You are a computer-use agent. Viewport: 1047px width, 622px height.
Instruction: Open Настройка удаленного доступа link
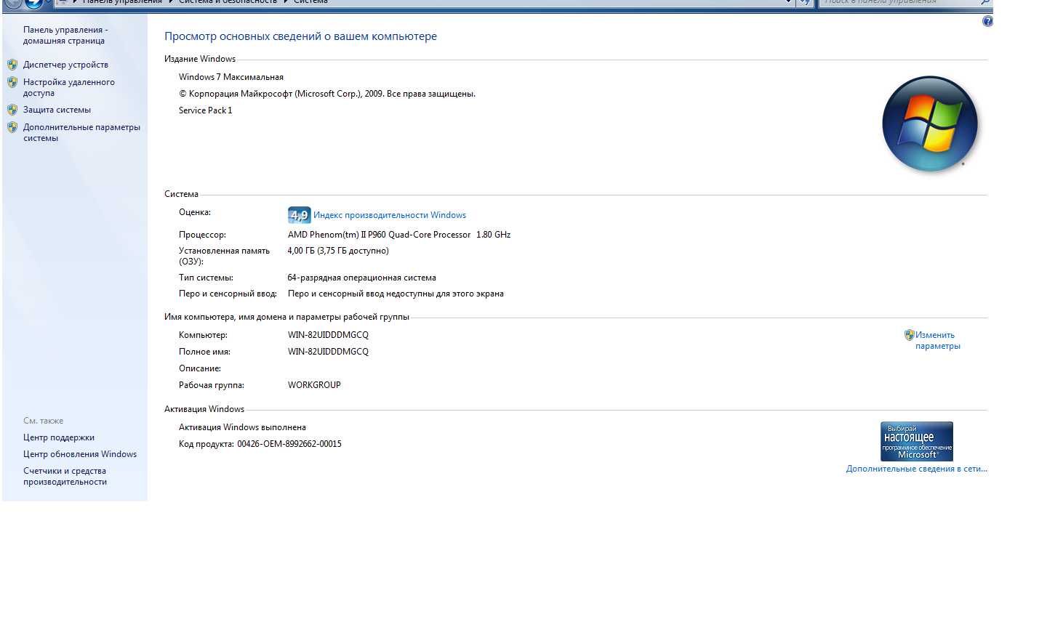click(x=68, y=87)
